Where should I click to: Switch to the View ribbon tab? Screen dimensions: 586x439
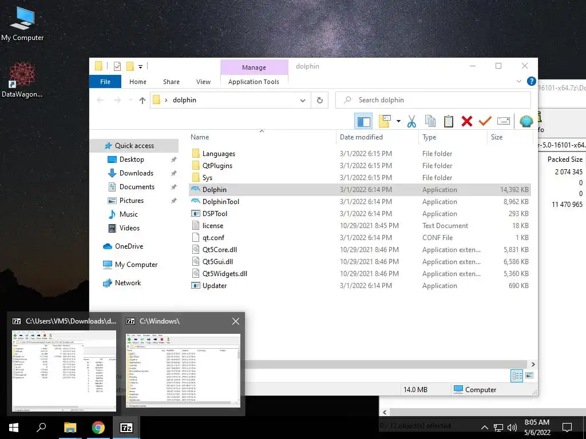point(203,82)
